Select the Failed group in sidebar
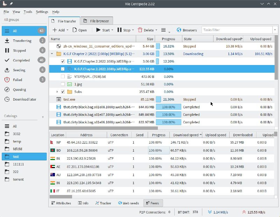280x217 pixels. (17, 80)
